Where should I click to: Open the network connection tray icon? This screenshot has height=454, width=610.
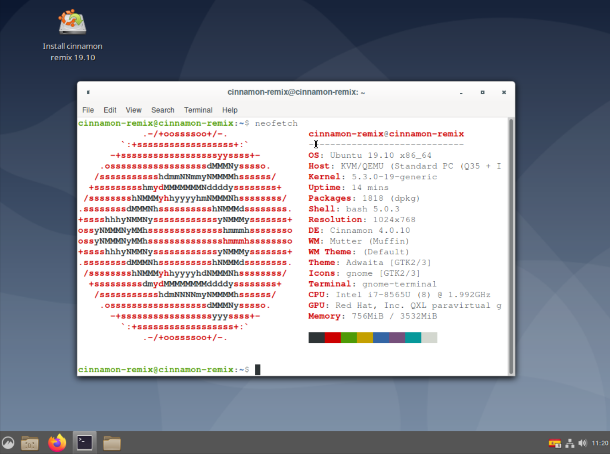(570, 443)
